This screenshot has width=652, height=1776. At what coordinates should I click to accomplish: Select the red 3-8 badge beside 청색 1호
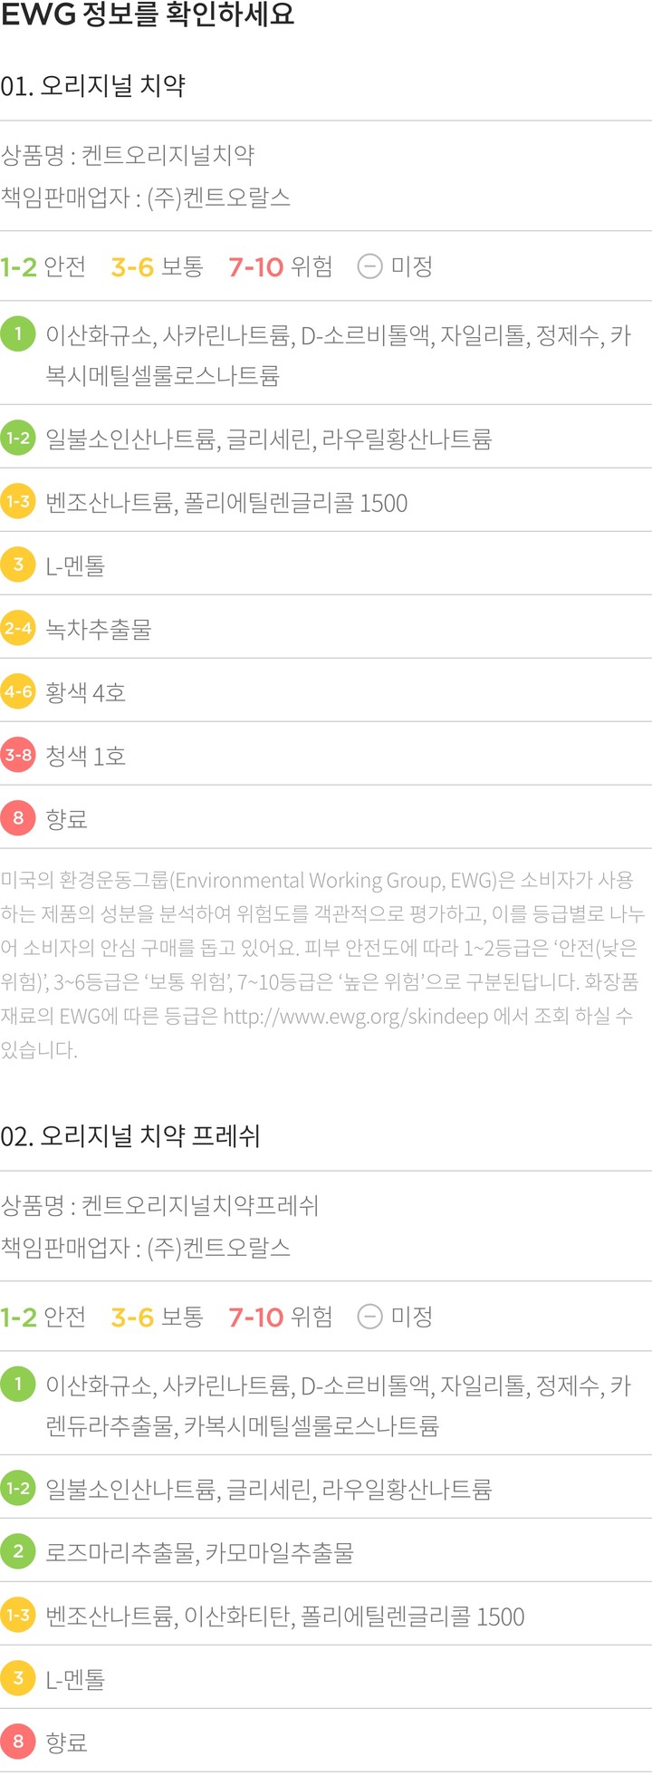pos(18,755)
